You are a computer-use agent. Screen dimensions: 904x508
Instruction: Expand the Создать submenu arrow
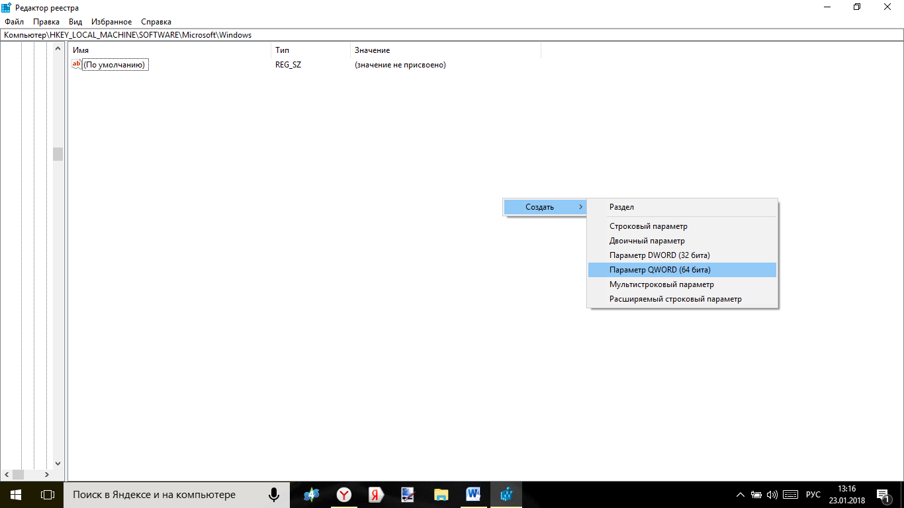[580, 207]
